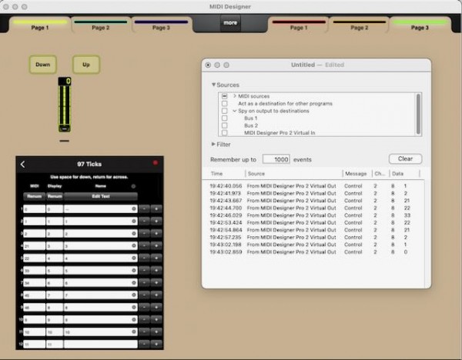Image resolution: width=462 pixels, height=360 pixels.
Task: Remove tick row 10 with minus button
Action: pyautogui.click(x=144, y=319)
